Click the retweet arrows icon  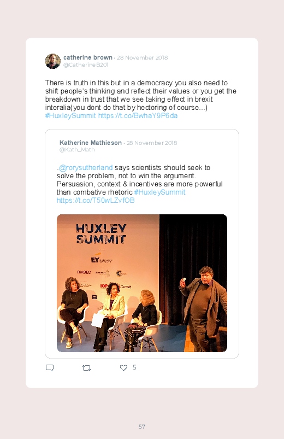[x=86, y=368]
